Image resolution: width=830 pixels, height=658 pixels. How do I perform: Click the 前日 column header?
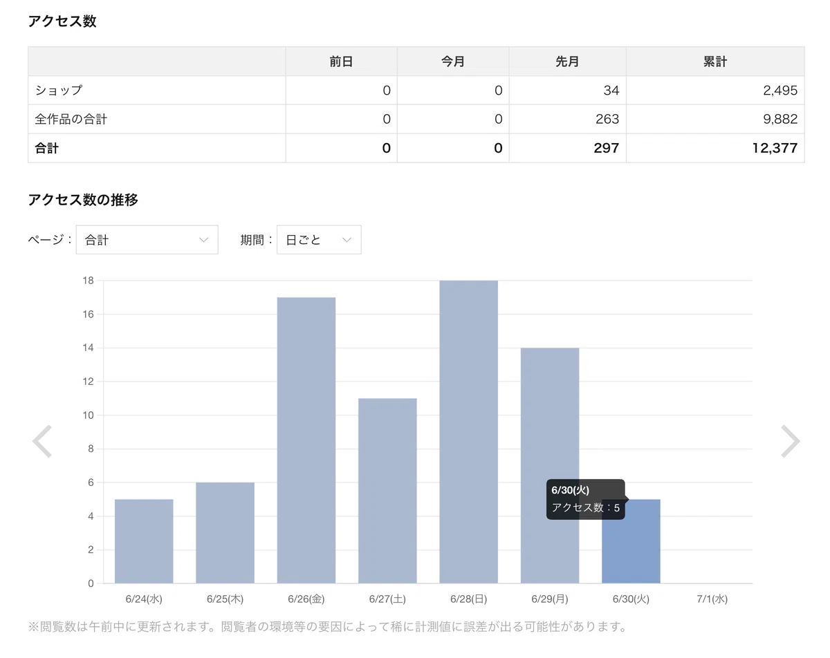(341, 62)
